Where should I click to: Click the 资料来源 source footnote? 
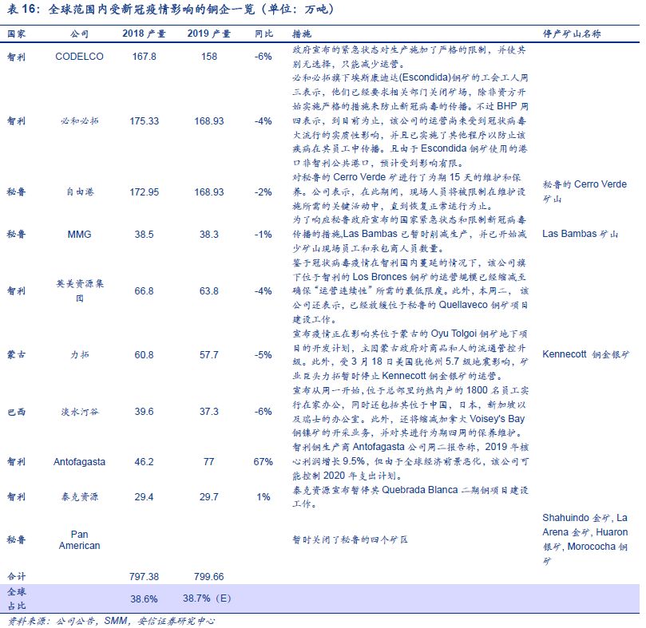click(111, 621)
